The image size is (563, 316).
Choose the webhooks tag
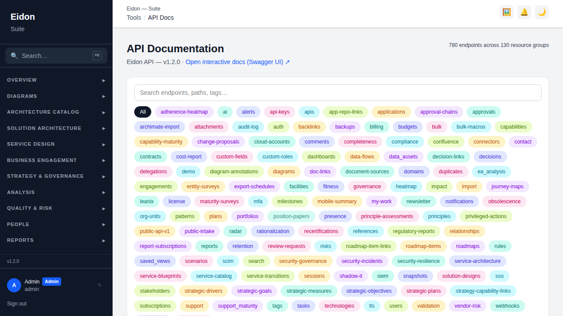pyautogui.click(x=508, y=306)
